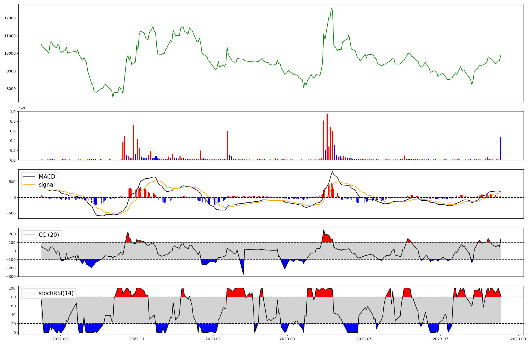Click the 12000 price axis tick label
This screenshot has width=531, height=345.
pyautogui.click(x=10, y=18)
